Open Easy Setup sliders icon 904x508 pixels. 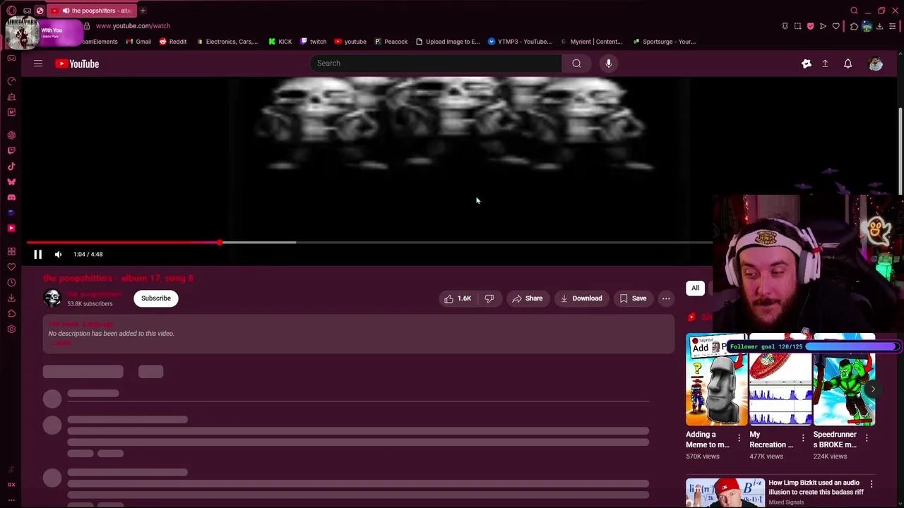pyautogui.click(x=893, y=26)
